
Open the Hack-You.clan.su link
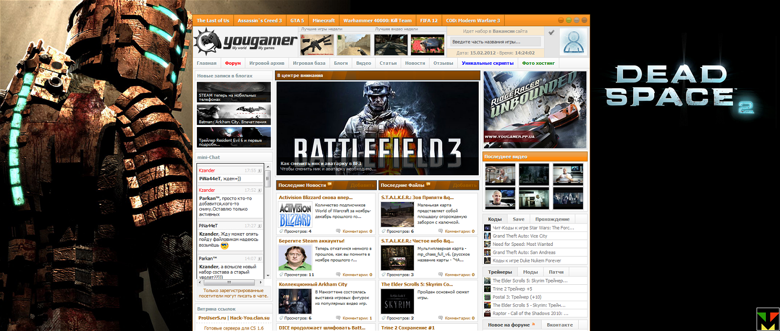[x=250, y=318]
